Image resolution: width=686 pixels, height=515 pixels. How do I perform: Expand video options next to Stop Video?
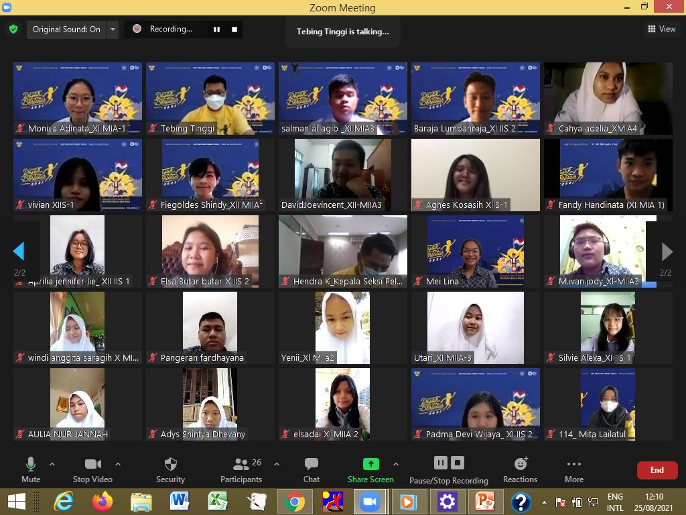pyautogui.click(x=118, y=464)
